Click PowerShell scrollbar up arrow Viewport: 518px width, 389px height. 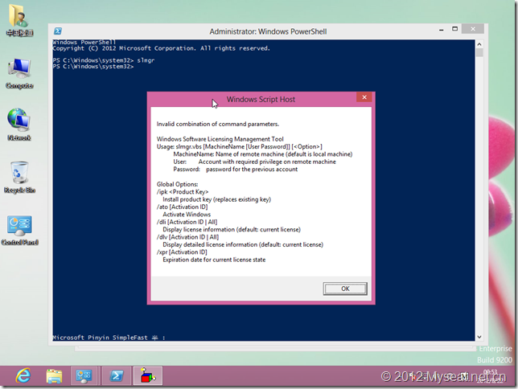(x=479, y=44)
